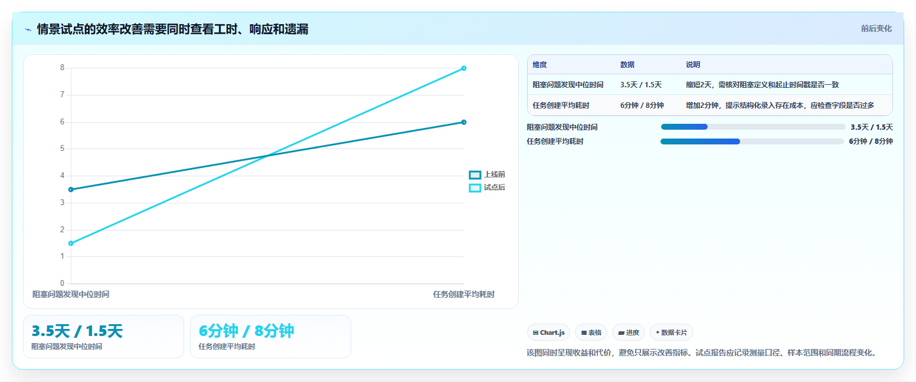Click the 进度 tag chip
The width and height of the screenshot is (916, 382).
pyautogui.click(x=629, y=332)
